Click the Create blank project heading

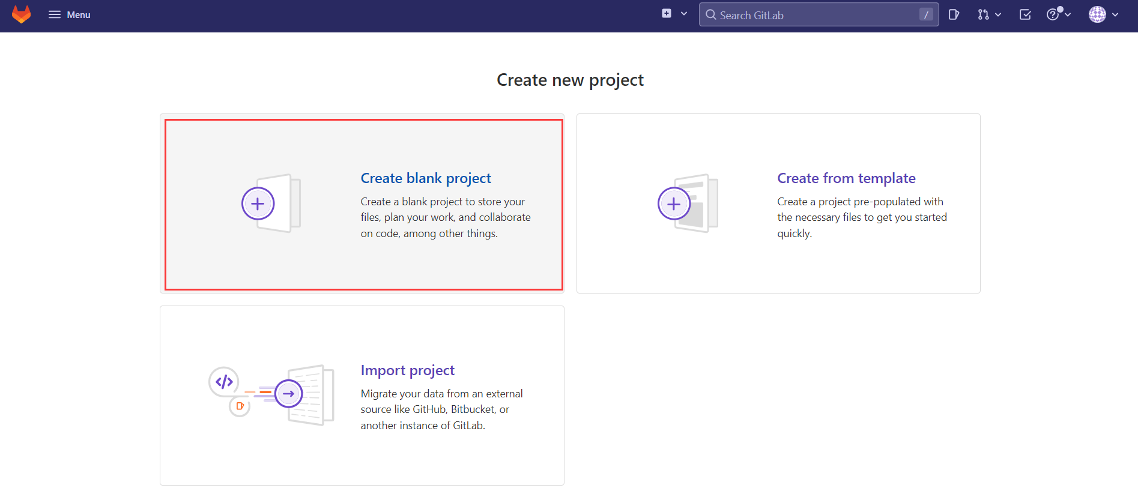tap(426, 178)
